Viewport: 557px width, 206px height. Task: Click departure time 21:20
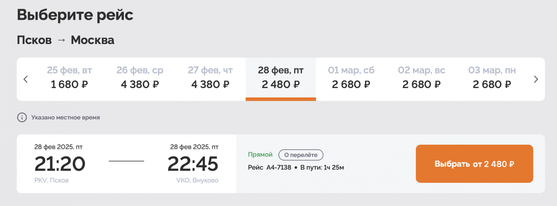click(60, 164)
